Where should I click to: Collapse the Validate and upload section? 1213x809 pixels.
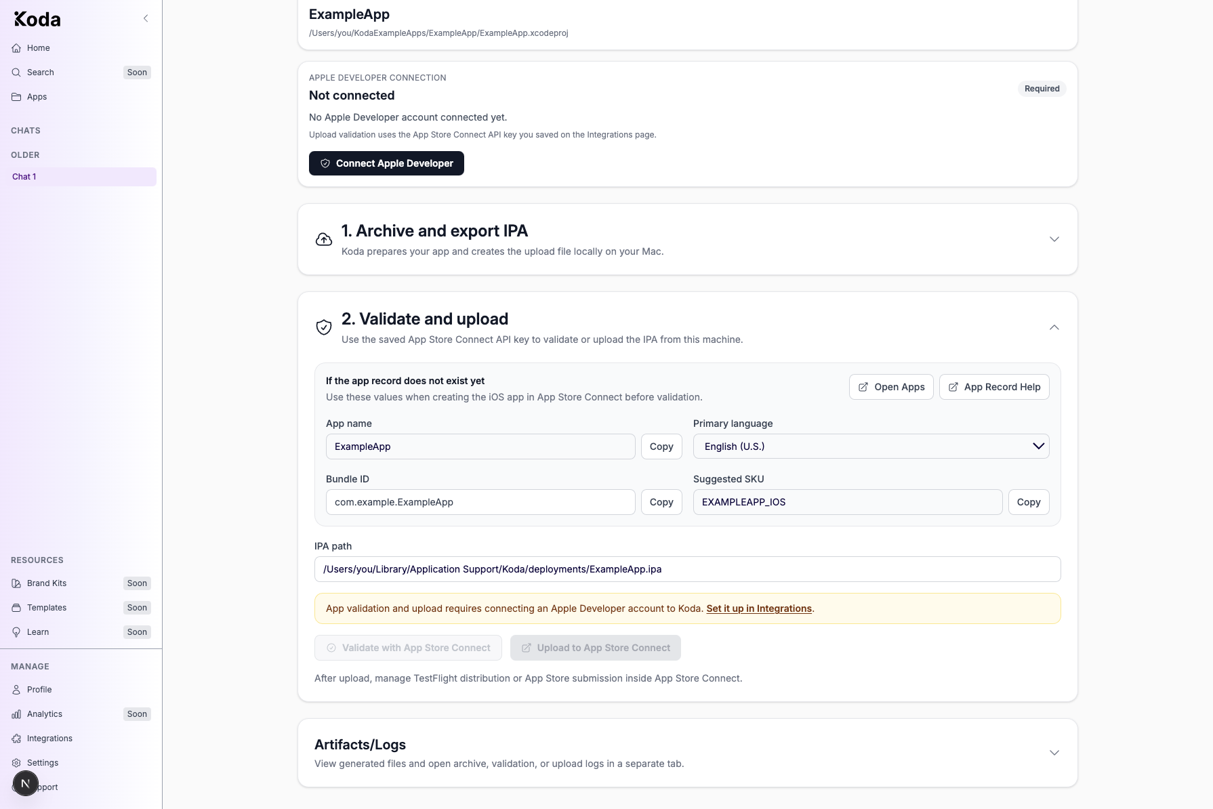(x=1054, y=327)
